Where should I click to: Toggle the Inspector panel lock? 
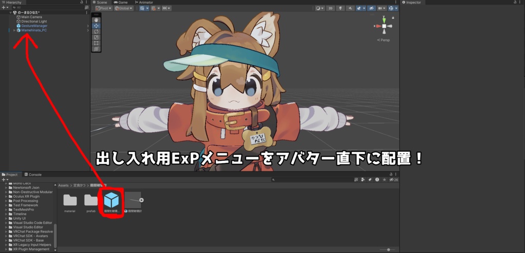pyautogui.click(x=515, y=3)
